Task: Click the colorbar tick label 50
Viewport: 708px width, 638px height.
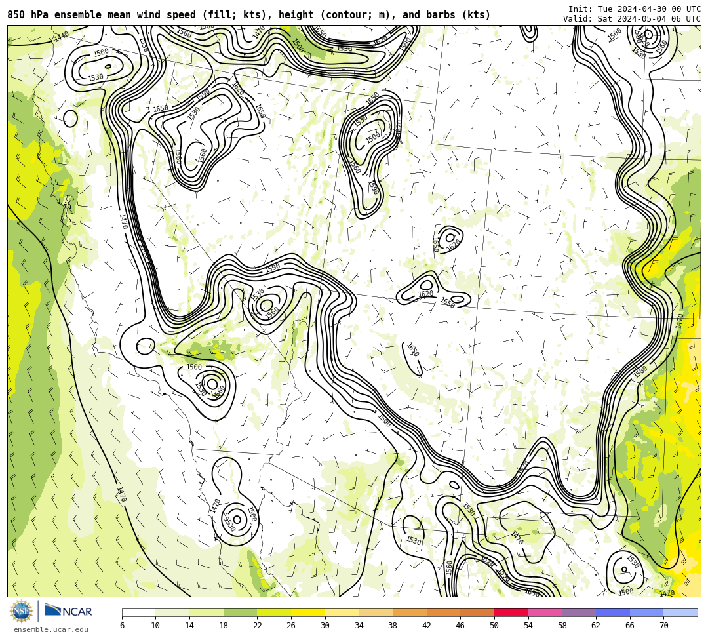Action: (x=494, y=626)
